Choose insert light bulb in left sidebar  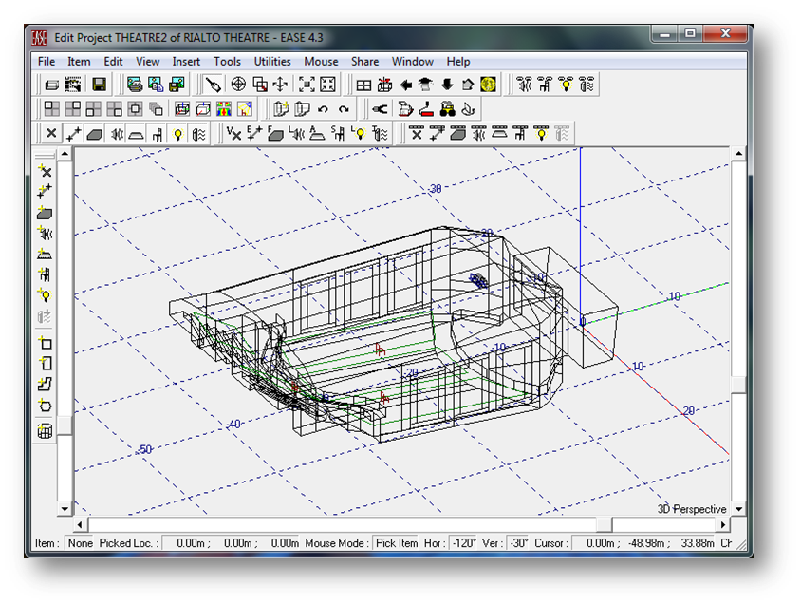coord(45,296)
